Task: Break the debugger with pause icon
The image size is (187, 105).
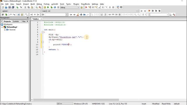Action: click(x=110, y=7)
